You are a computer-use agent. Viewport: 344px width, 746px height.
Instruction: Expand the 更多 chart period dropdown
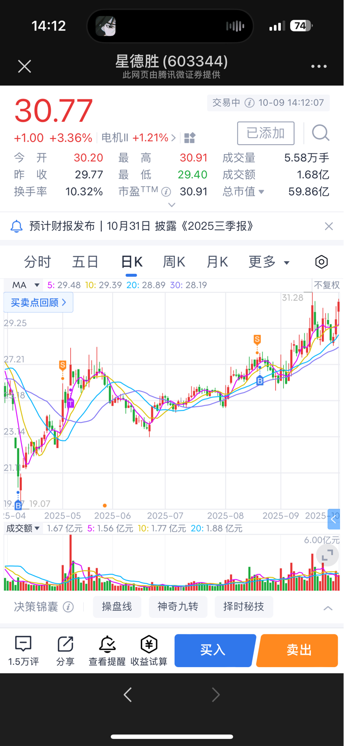coord(269,262)
